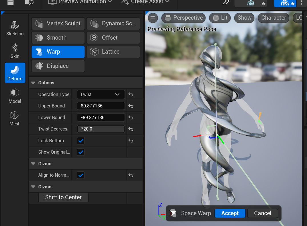The image size is (307, 226).
Task: Reset the Lock Bottom setting
Action: point(131,141)
